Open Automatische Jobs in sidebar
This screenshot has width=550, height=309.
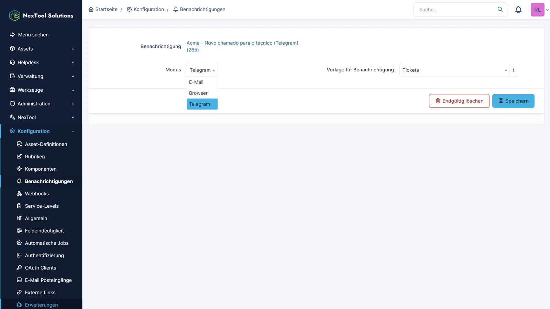[42, 243]
